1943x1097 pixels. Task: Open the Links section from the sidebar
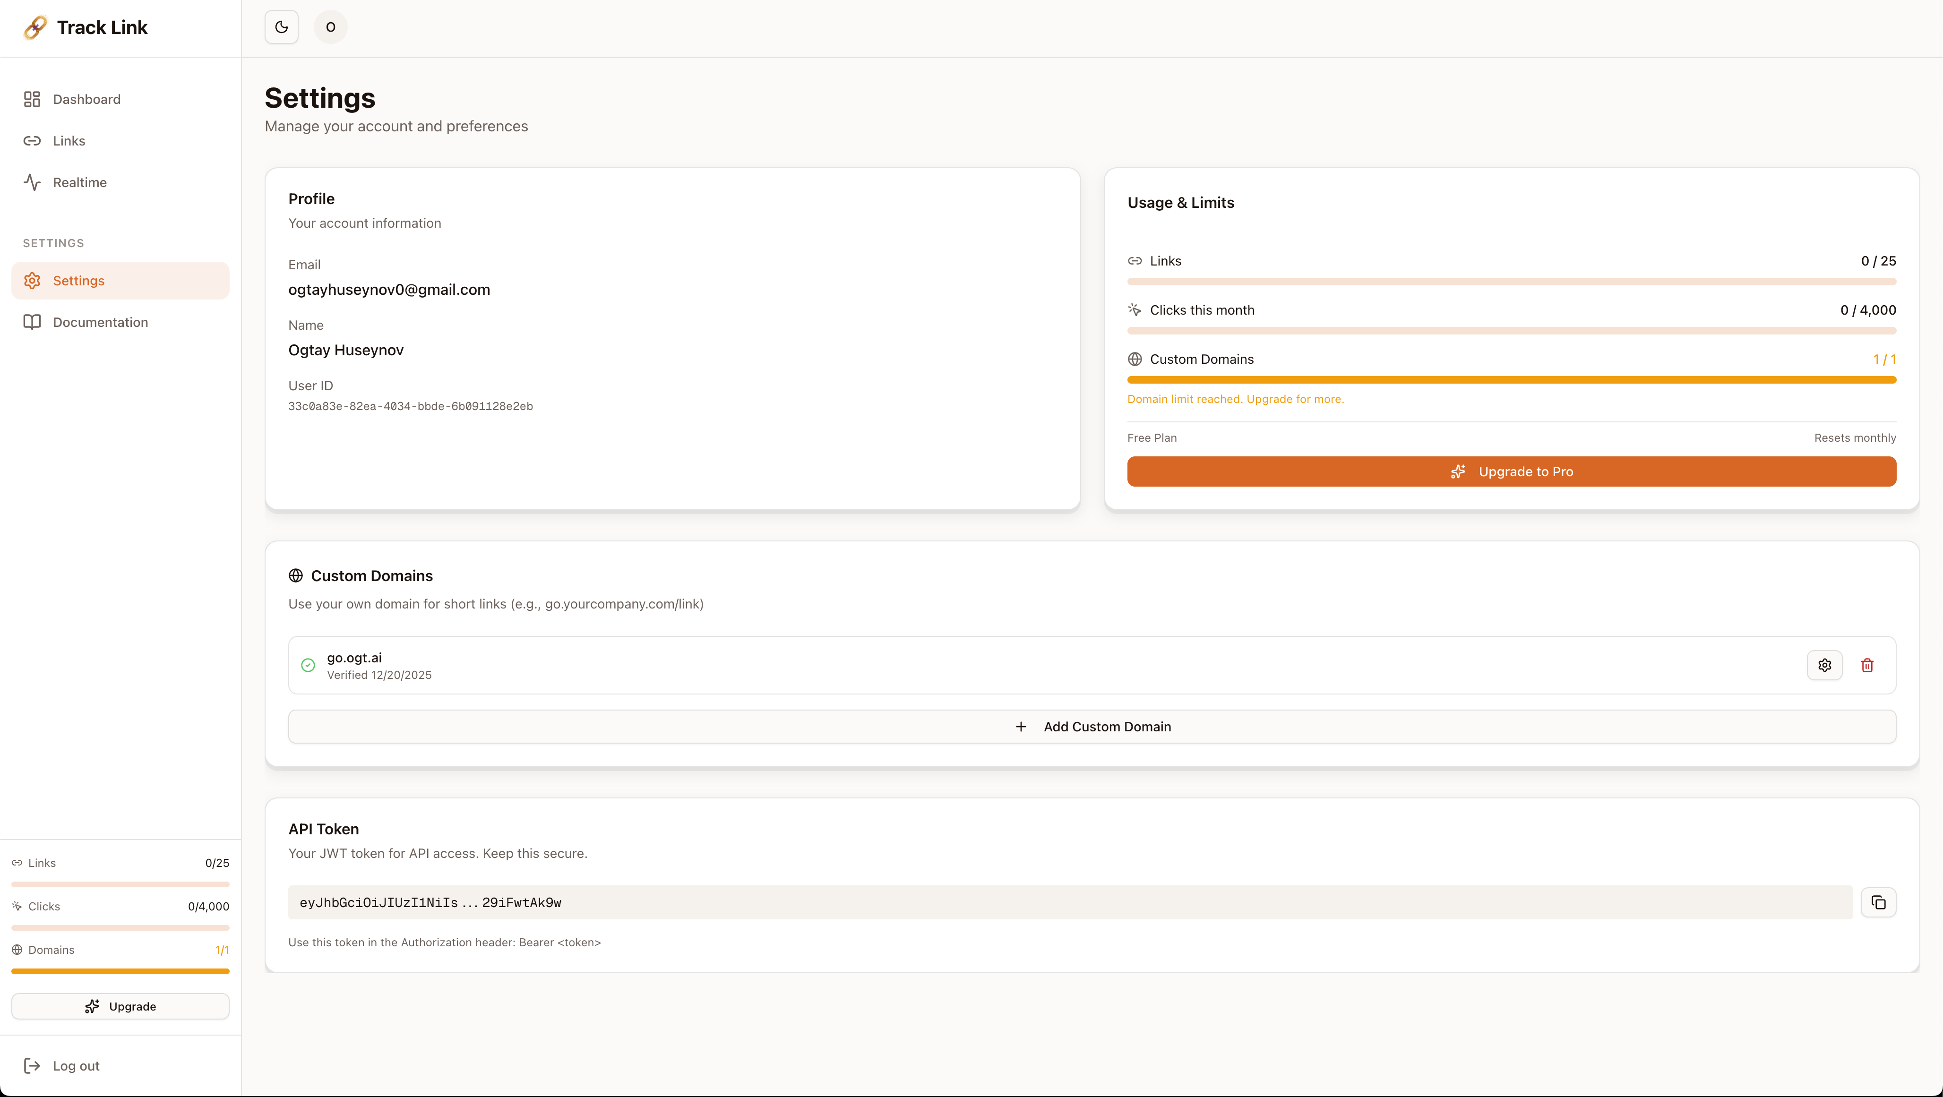(x=69, y=140)
